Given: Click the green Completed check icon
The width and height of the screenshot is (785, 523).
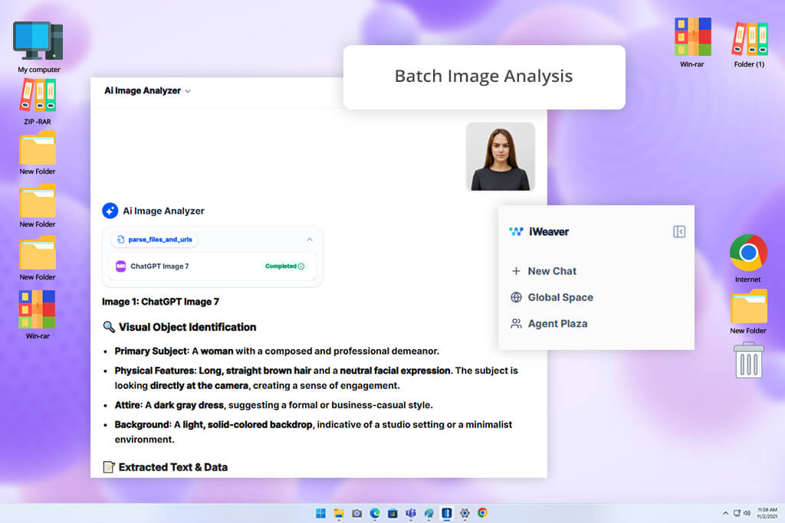Looking at the screenshot, I should click(x=301, y=266).
